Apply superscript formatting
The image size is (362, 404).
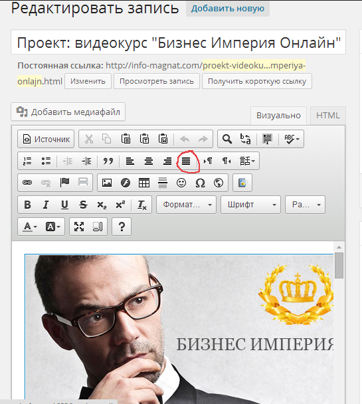pyautogui.click(x=120, y=205)
